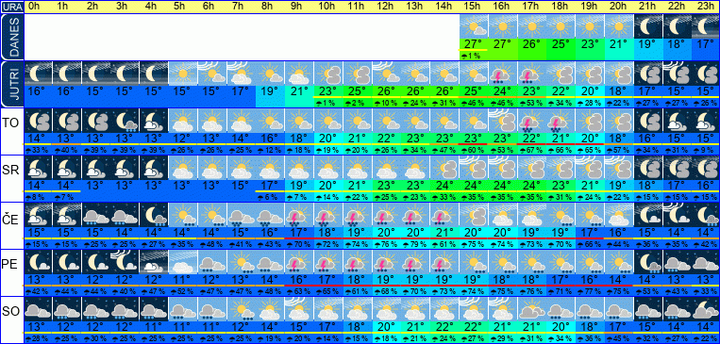Click the JUTRI 16h thunderstorm icon
Viewport: 720px width, 344px height.
tap(502, 73)
